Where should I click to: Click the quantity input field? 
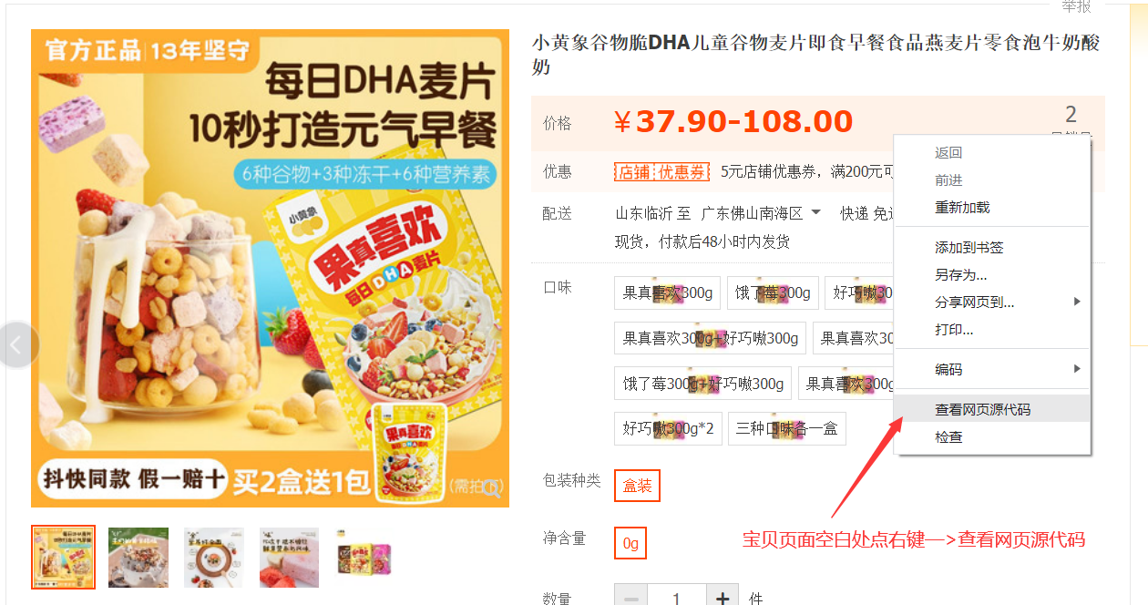(x=676, y=598)
